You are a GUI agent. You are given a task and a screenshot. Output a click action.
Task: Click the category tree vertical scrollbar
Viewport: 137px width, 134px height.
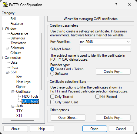click(42, 62)
